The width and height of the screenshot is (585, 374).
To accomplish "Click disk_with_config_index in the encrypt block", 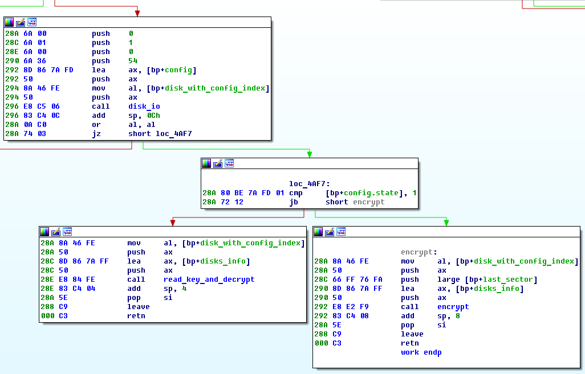I will pos(524,261).
